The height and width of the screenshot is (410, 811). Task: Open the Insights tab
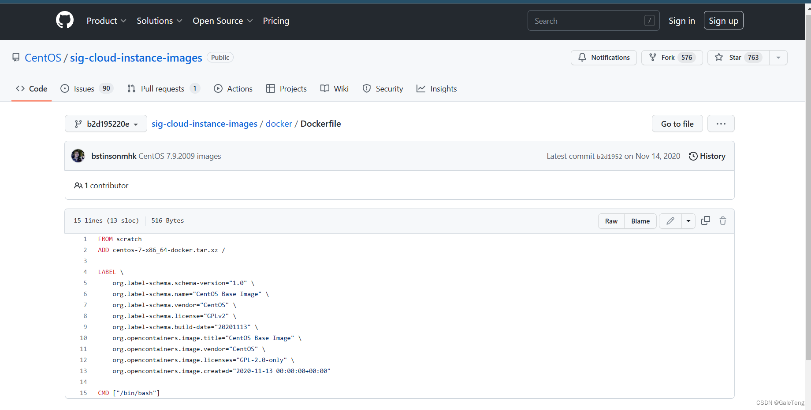(x=436, y=88)
